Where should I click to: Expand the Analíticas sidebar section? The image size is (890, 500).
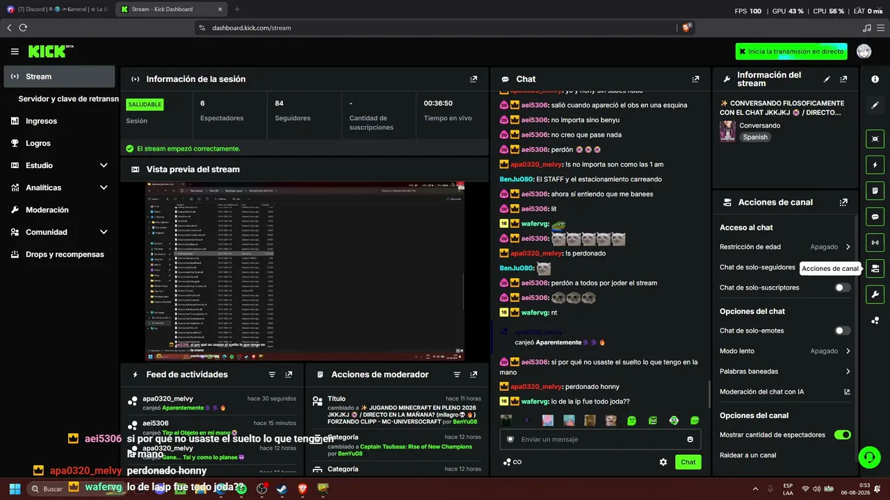58,187
